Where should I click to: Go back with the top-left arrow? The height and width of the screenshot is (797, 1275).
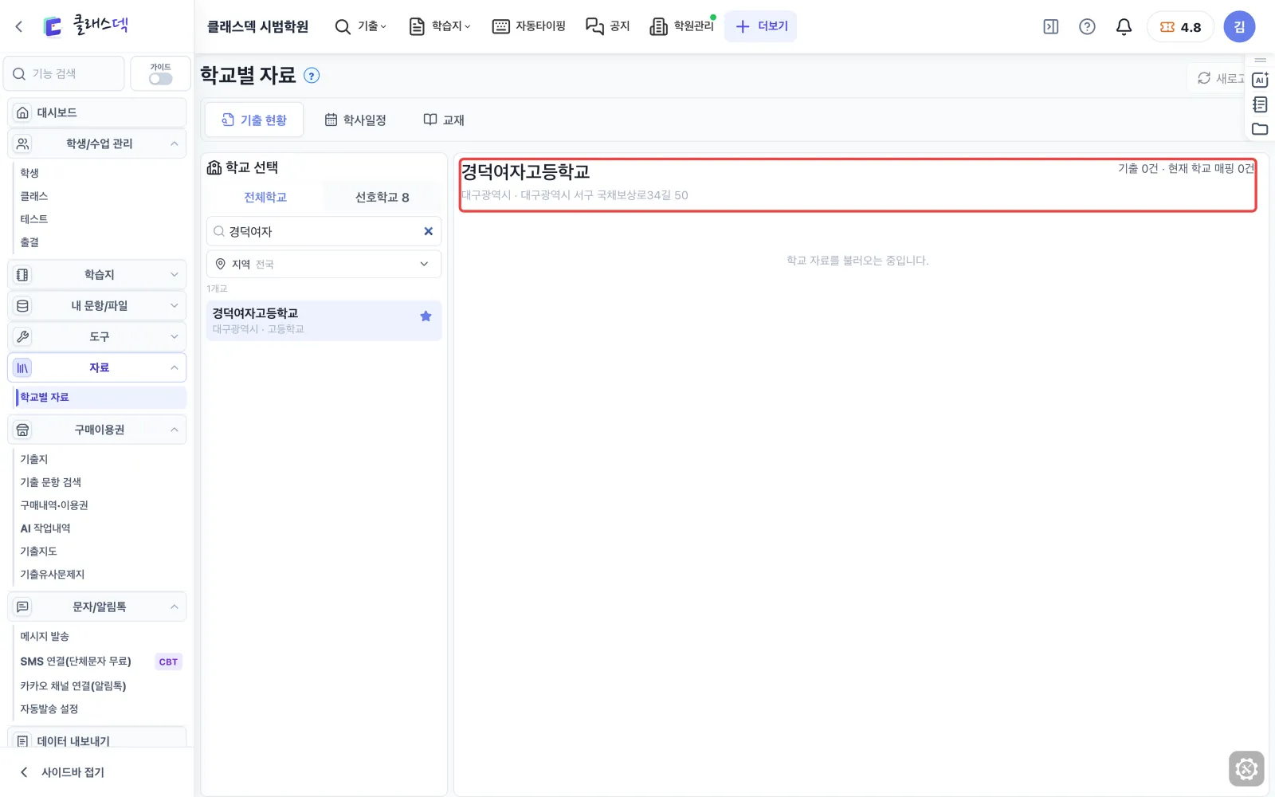[x=19, y=26]
